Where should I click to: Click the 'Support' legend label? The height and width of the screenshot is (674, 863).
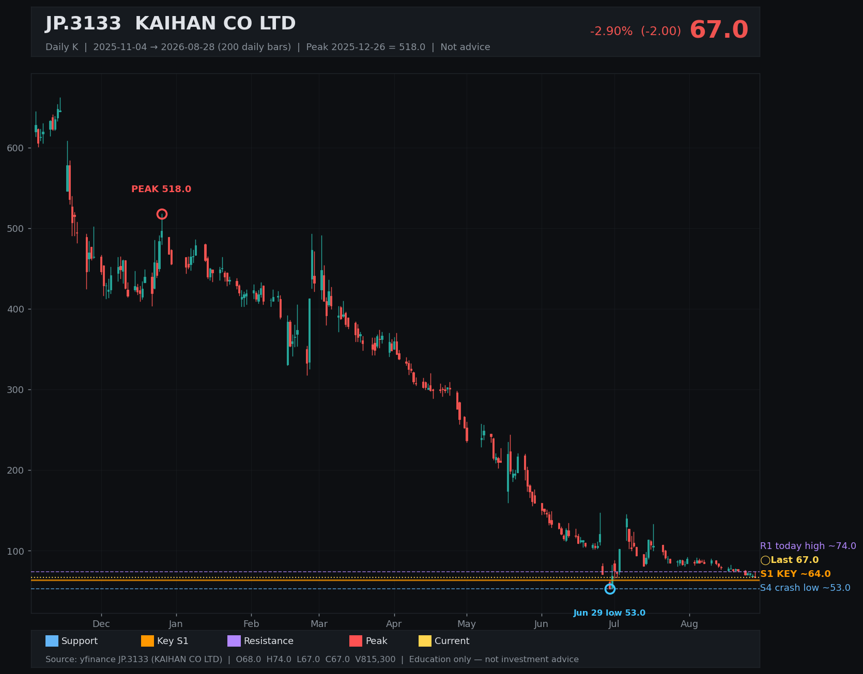(80, 641)
